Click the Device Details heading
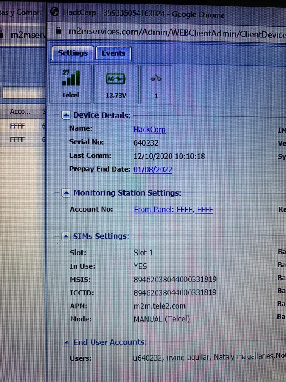Screen dimensions: 286x382 102,115
